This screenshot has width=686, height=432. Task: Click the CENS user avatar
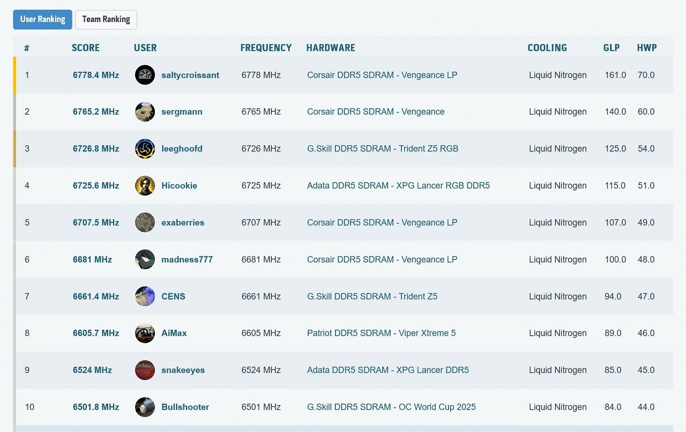[145, 297]
